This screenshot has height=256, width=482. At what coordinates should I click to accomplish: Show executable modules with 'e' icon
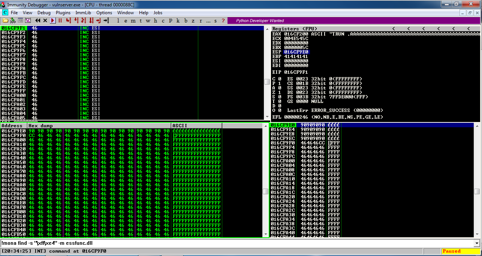126,21
